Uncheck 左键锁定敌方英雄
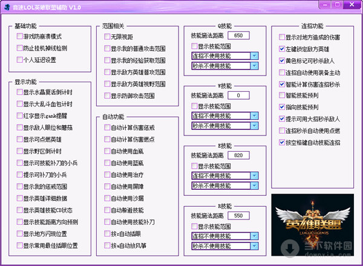363x266 pixels. [282, 49]
